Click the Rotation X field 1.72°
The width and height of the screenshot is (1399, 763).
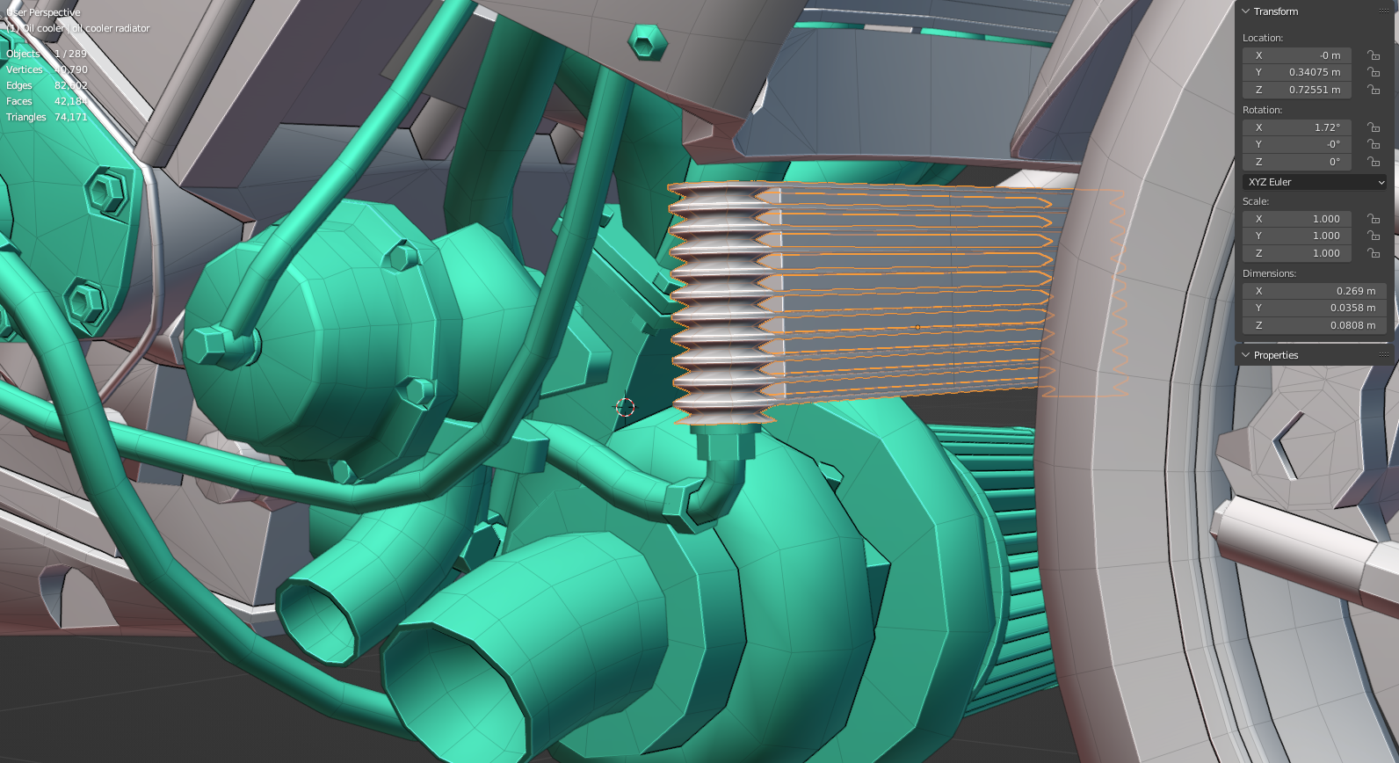1297,127
